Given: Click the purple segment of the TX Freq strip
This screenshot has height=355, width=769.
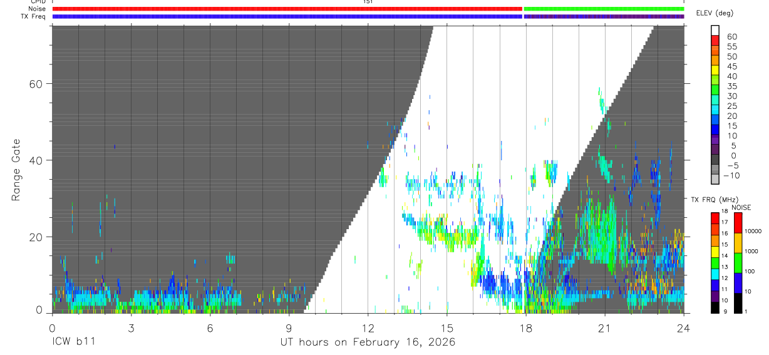Looking at the screenshot, I should point(604,16).
